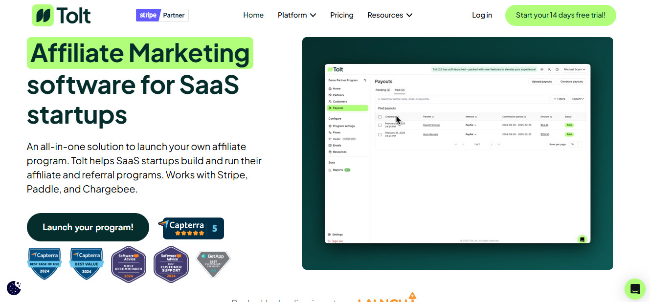This screenshot has height=302, width=650.
Task: Click the $108.90 payout amount
Action: tap(545, 134)
